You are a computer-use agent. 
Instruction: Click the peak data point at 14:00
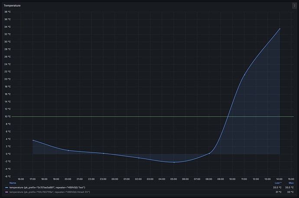[x=280, y=29]
